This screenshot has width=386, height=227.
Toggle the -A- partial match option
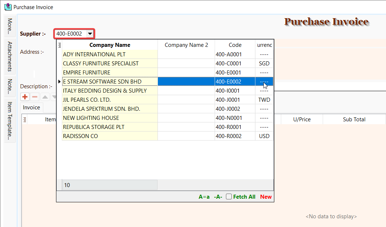tap(218, 197)
